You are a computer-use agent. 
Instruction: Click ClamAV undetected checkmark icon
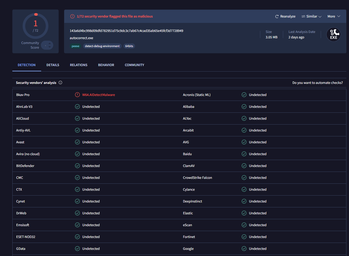244,166
